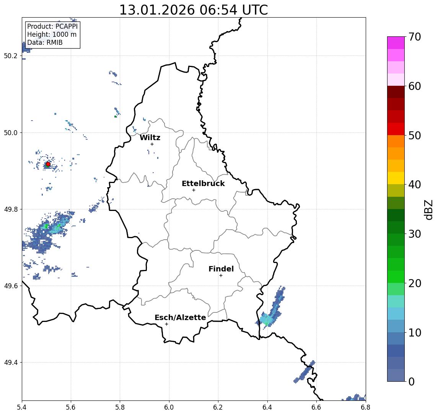Click the 50.0 latitude axis label
438x415 pixels.
pyautogui.click(x=11, y=132)
